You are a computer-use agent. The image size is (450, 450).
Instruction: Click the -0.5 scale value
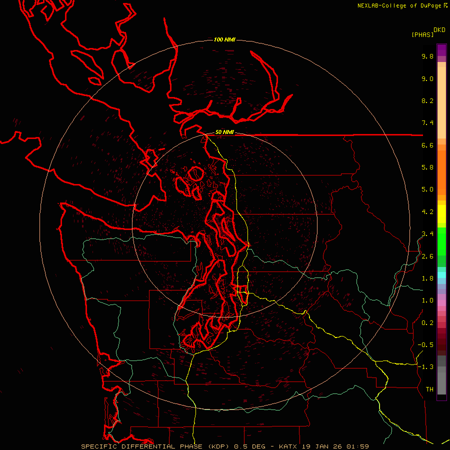click(x=425, y=345)
